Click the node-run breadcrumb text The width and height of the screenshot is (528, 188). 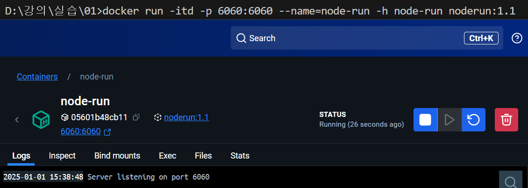97,77
